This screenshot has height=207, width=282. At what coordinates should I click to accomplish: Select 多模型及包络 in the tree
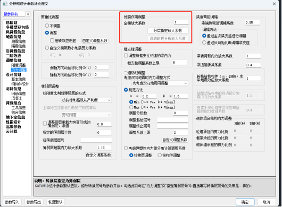[x=17, y=27]
